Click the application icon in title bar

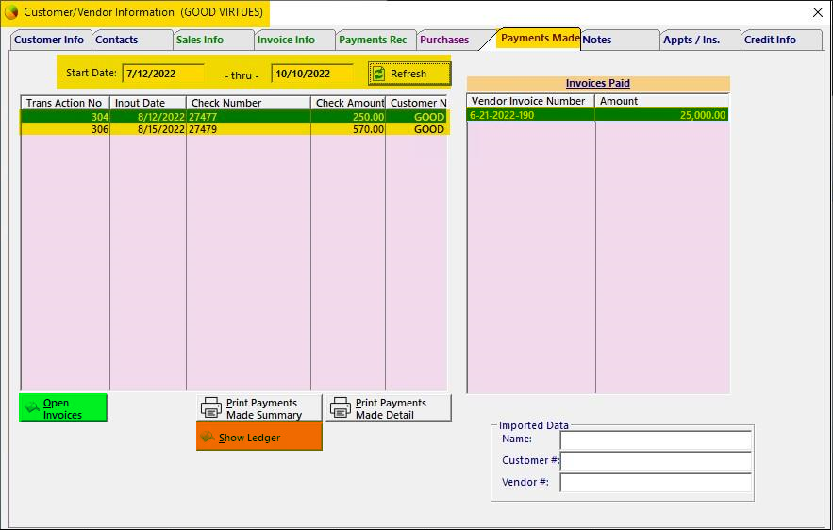click(x=11, y=12)
